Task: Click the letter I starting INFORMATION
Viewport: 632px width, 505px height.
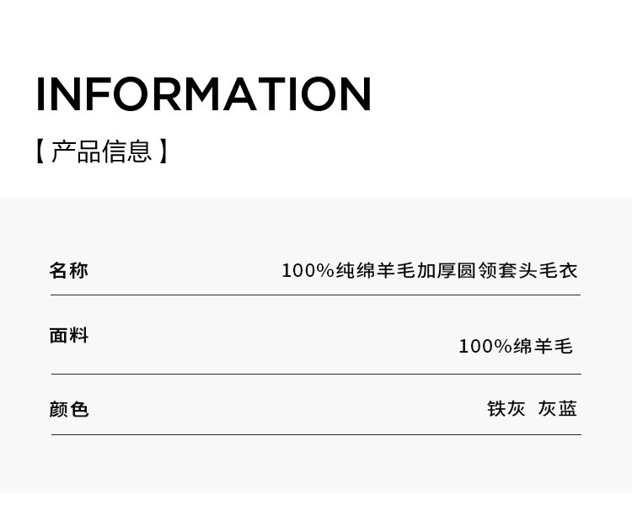Action: [40, 95]
